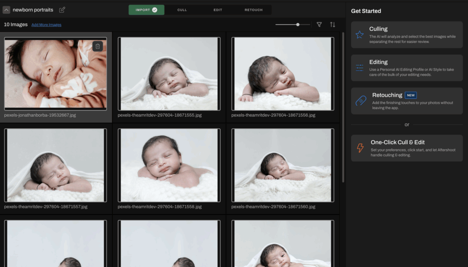Open the filter options using the funnel icon

pos(319,25)
